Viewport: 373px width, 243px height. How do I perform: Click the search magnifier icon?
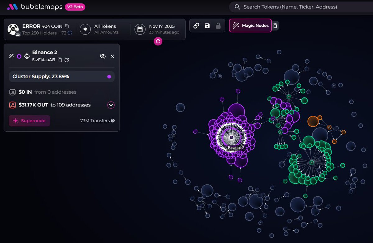(x=237, y=7)
